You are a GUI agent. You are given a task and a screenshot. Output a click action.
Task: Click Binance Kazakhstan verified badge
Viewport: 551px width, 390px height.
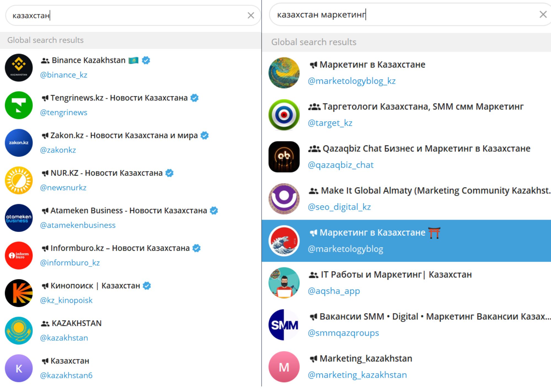pos(146,60)
